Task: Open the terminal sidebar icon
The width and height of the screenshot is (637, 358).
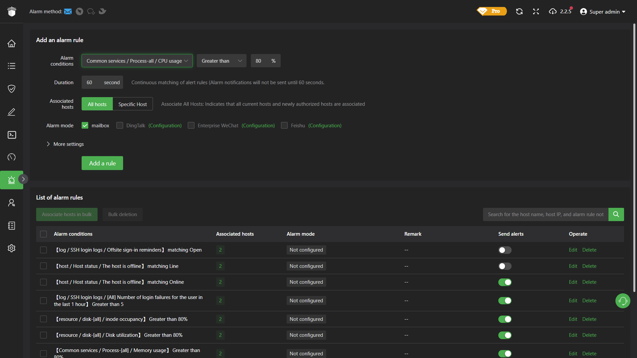Action: pos(12,135)
